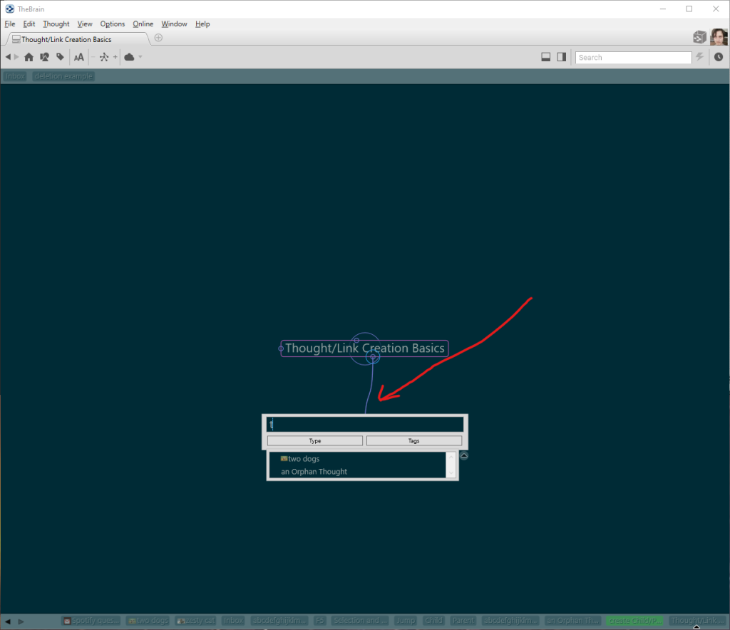The height and width of the screenshot is (630, 730).
Task: Click the lightning bolt icon beside Search
Action: coord(700,57)
